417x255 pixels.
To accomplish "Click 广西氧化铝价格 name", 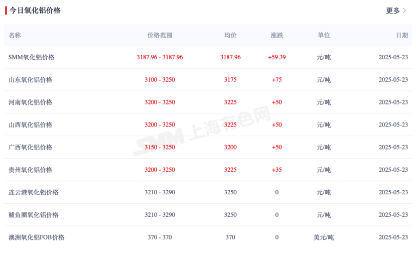I will [30, 148].
